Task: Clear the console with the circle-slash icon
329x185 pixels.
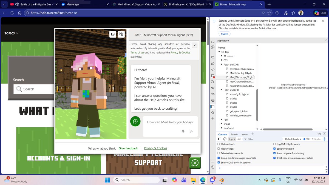Action: click(225, 139)
